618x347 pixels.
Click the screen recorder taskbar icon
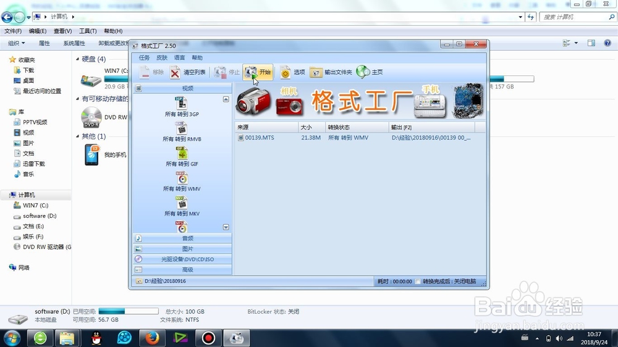click(x=208, y=338)
